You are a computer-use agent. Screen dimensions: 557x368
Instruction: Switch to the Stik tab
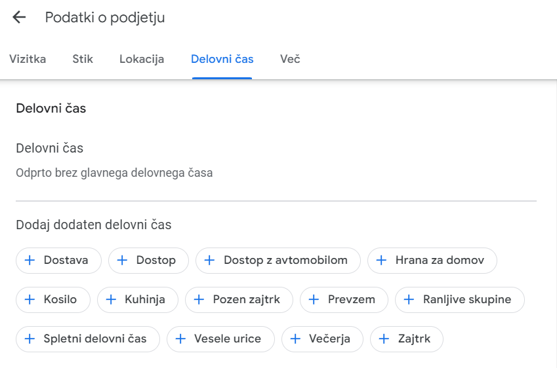pyautogui.click(x=83, y=59)
